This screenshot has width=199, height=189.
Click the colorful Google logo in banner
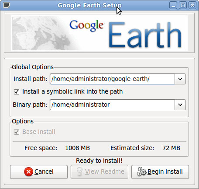pos(87,26)
